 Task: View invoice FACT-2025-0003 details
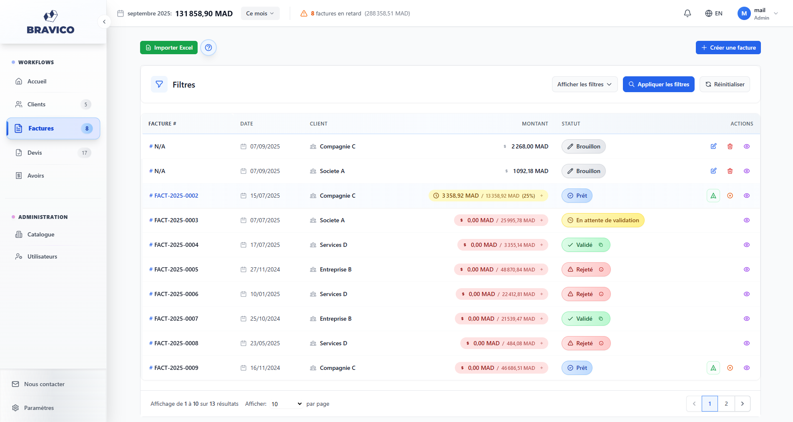[x=747, y=220]
